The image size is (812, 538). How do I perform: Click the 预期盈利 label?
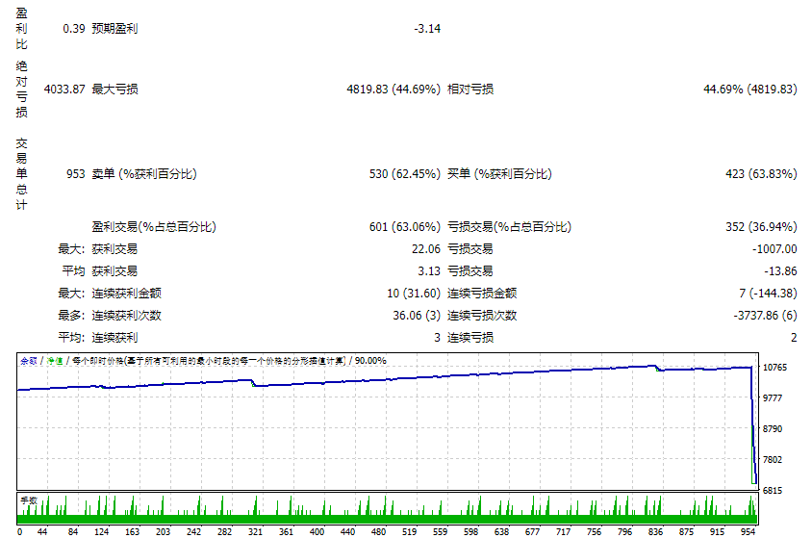(x=114, y=29)
